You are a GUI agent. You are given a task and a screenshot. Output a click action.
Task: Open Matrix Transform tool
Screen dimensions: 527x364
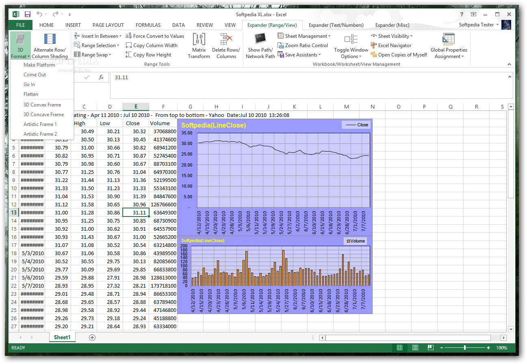pyautogui.click(x=199, y=46)
